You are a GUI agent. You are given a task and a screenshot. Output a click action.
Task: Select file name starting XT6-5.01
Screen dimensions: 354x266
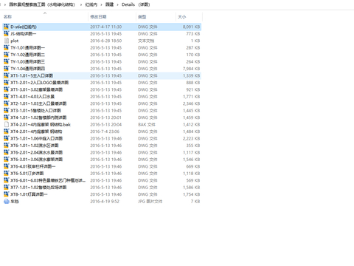click(27, 173)
